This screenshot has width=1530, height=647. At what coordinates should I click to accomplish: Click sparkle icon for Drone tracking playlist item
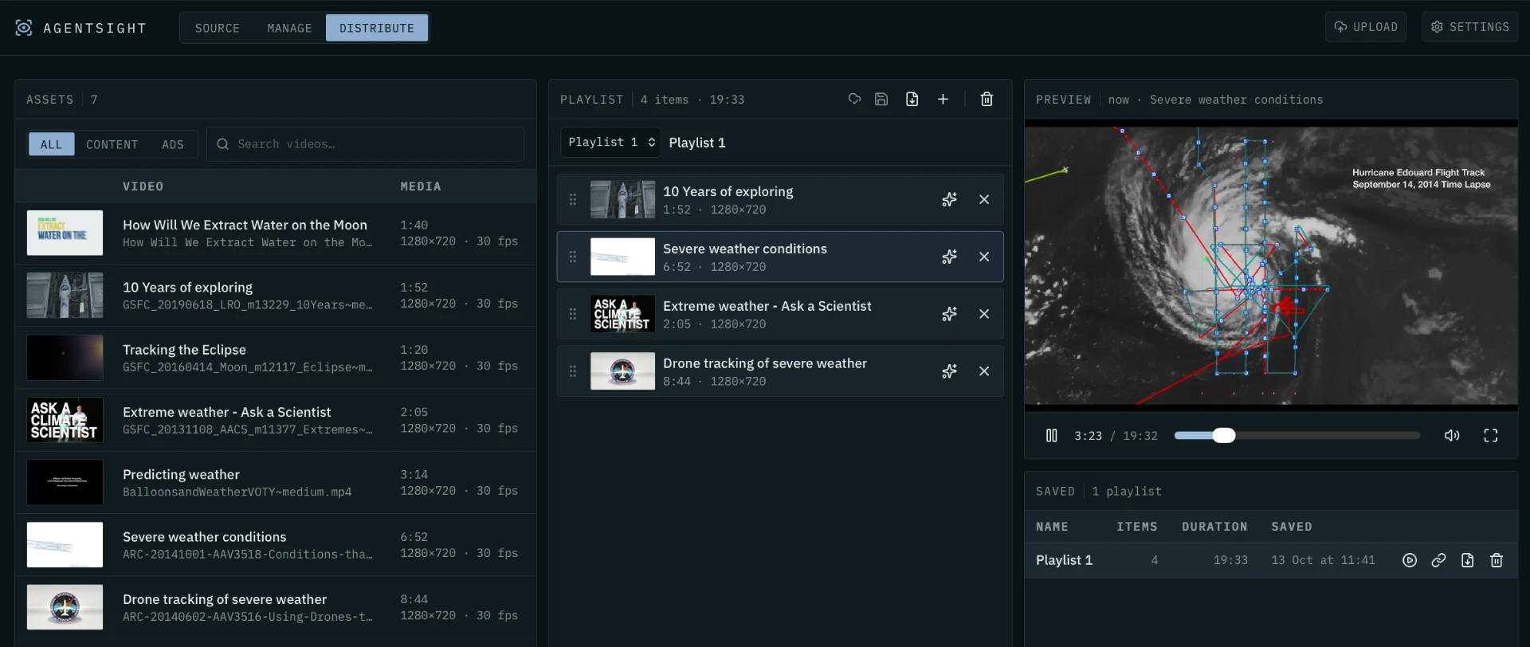[x=949, y=372]
